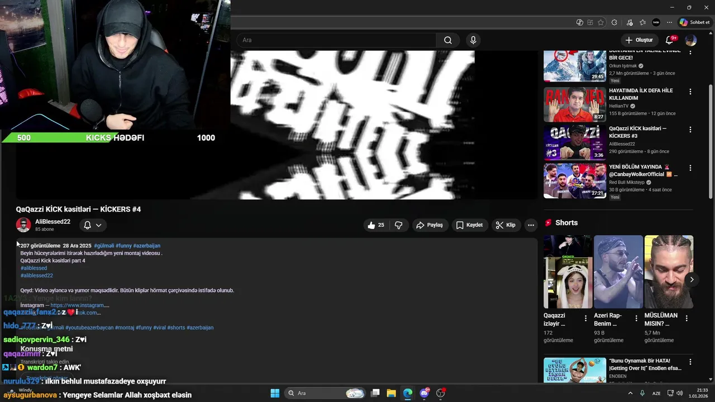Open the volume speaker tray icon
Image resolution: width=715 pixels, height=402 pixels.
[x=680, y=393]
